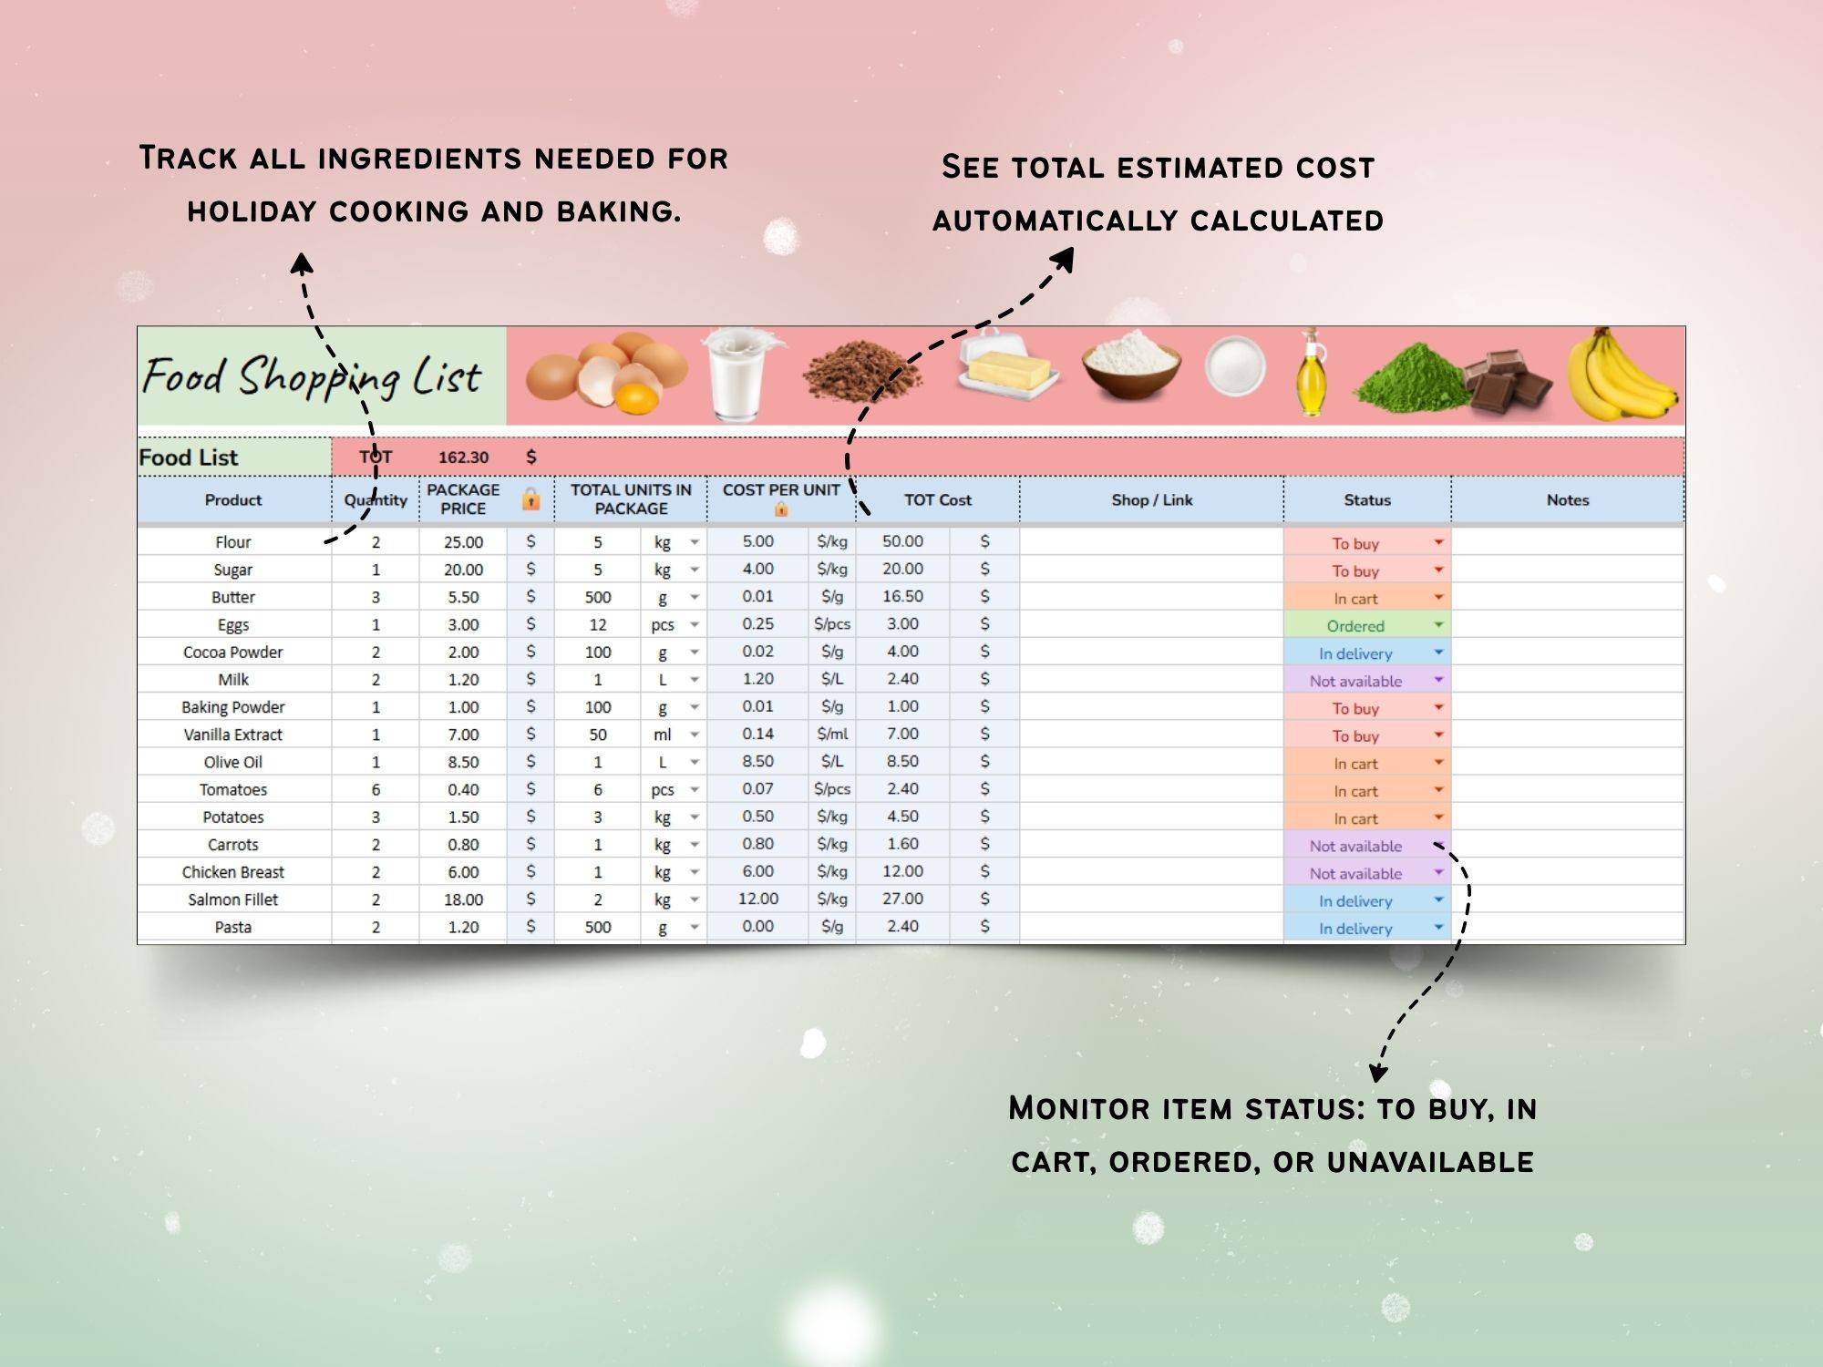Expand the Vanilla Extract unit dropdown
The image size is (1823, 1367).
[695, 735]
